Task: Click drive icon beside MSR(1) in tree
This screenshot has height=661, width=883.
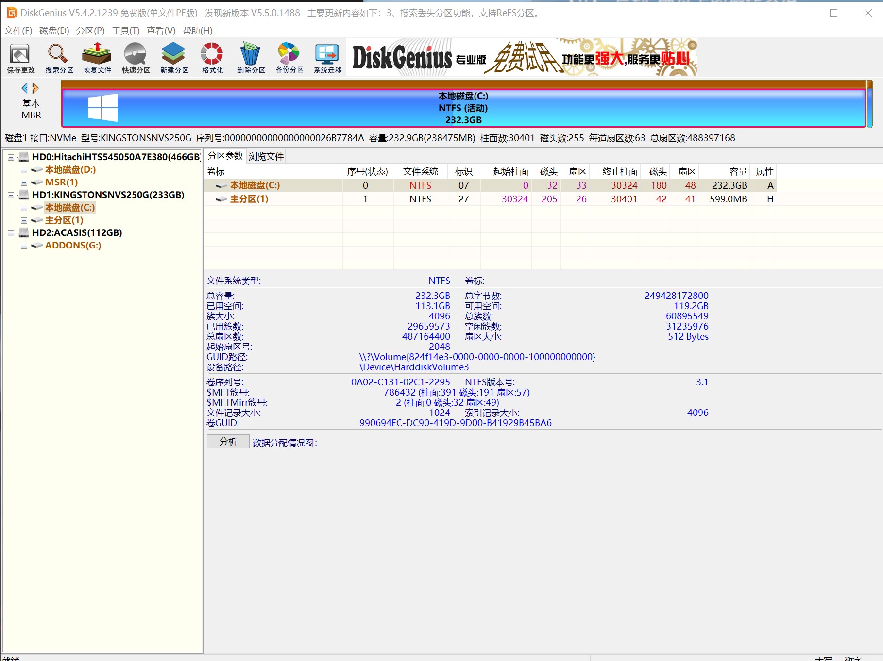Action: [x=37, y=182]
